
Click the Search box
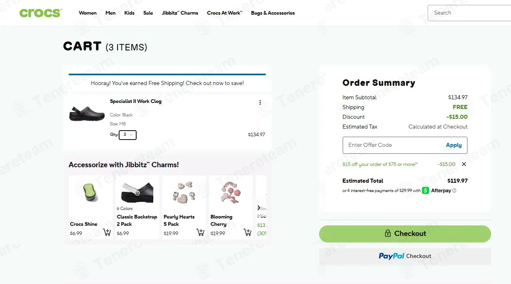click(x=469, y=13)
